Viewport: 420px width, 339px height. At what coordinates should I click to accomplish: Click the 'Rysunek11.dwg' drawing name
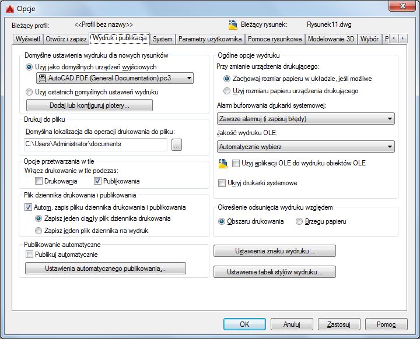click(329, 24)
